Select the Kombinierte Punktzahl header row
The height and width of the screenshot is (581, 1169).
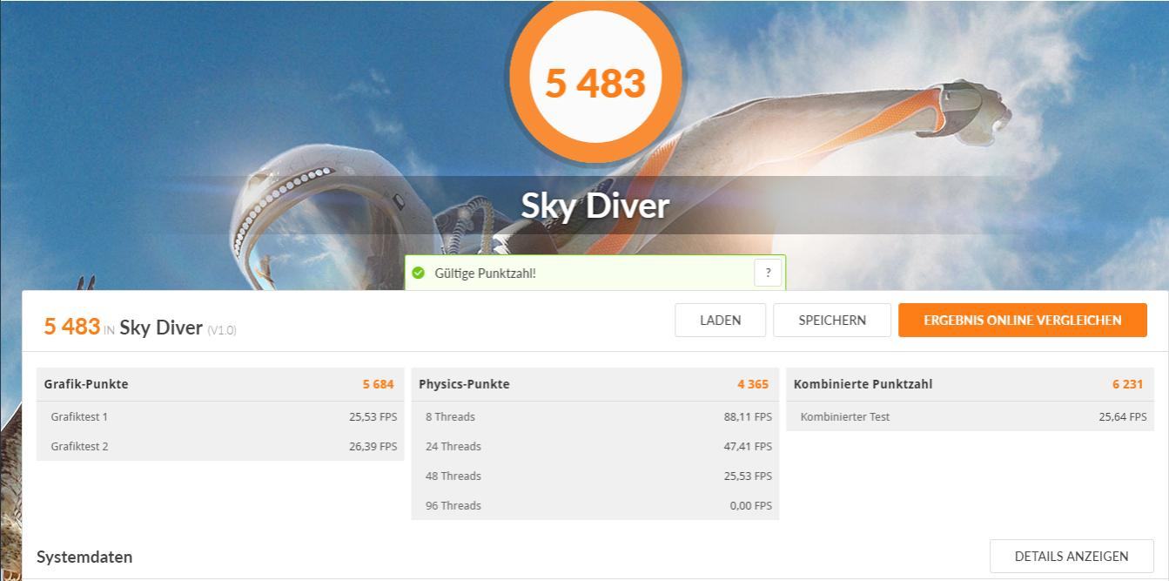(x=970, y=384)
